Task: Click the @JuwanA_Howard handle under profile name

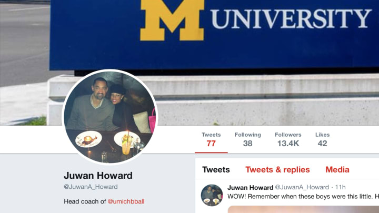Action: point(91,187)
